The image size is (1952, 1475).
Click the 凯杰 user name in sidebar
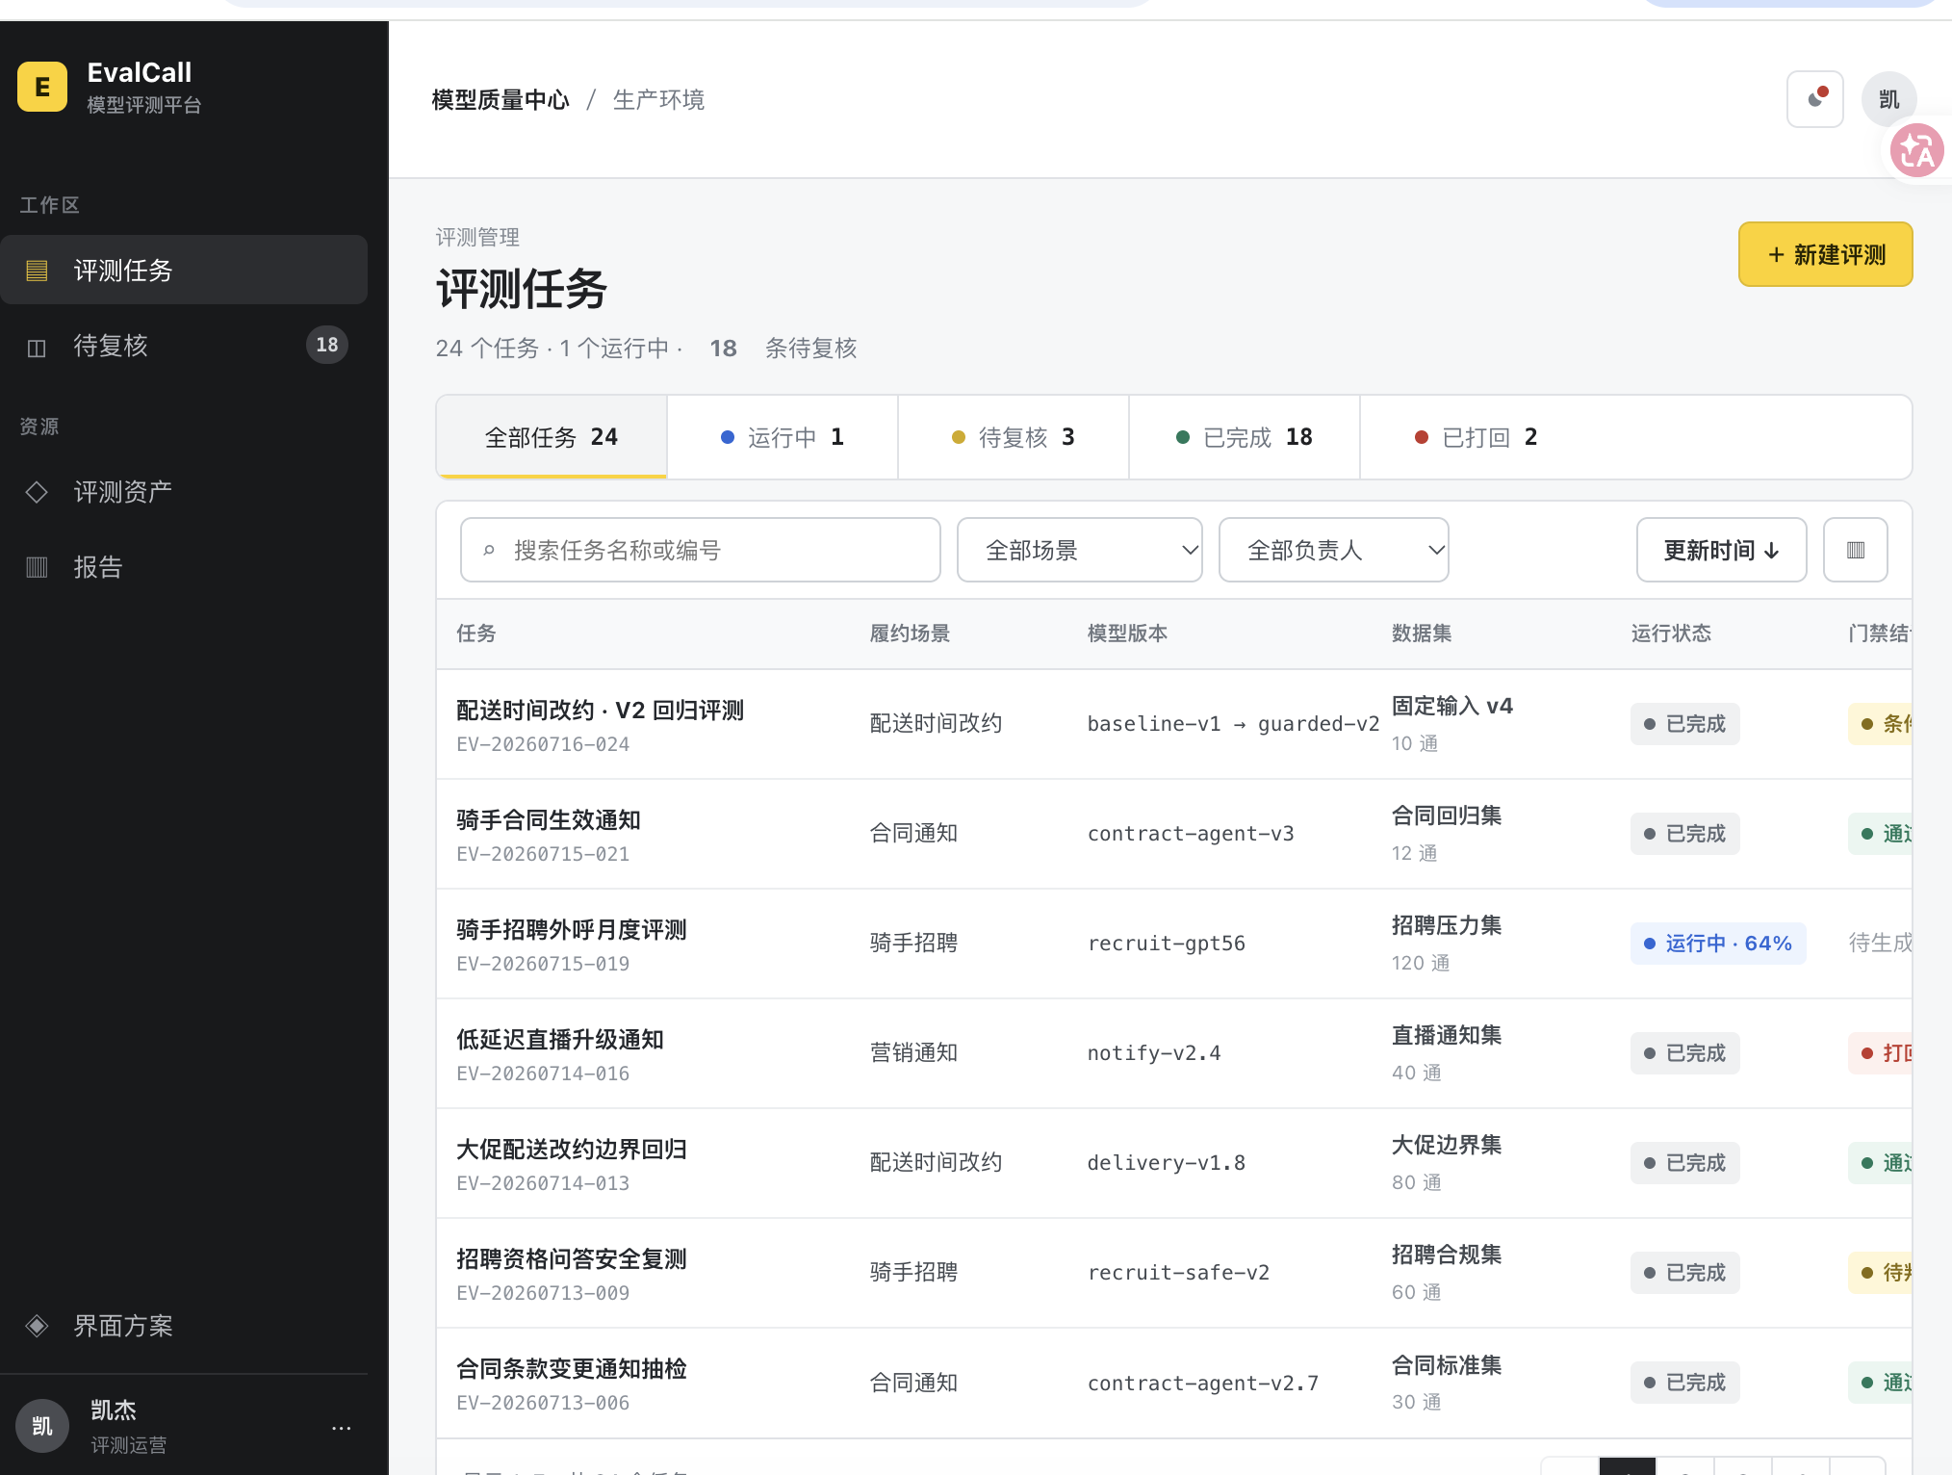(x=114, y=1410)
